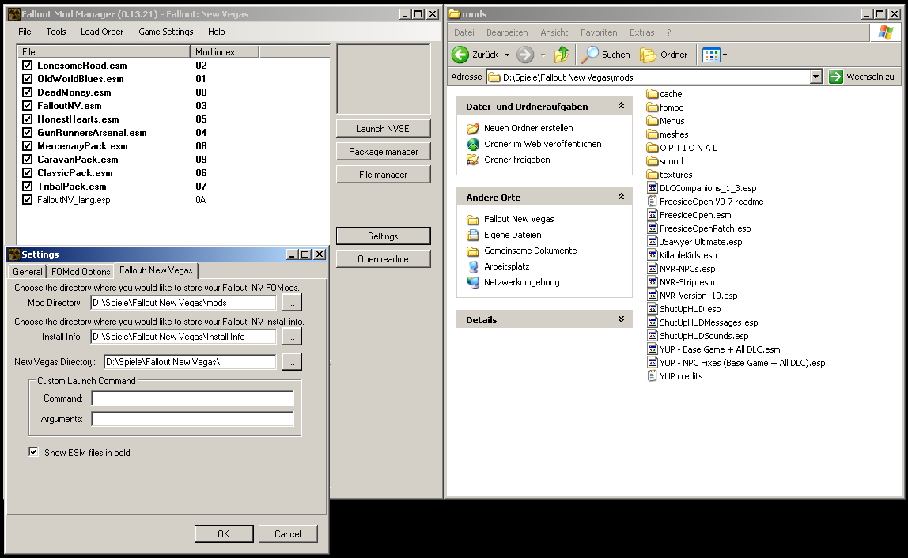Screen dimensions: 908x558
Task: Collapse the Datei- und Ordneraufgaben panel
Action: pyautogui.click(x=621, y=106)
